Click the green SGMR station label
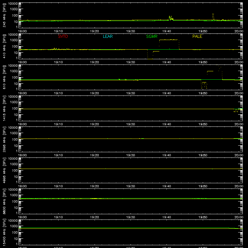This screenshot has height=248, width=248. point(152,36)
